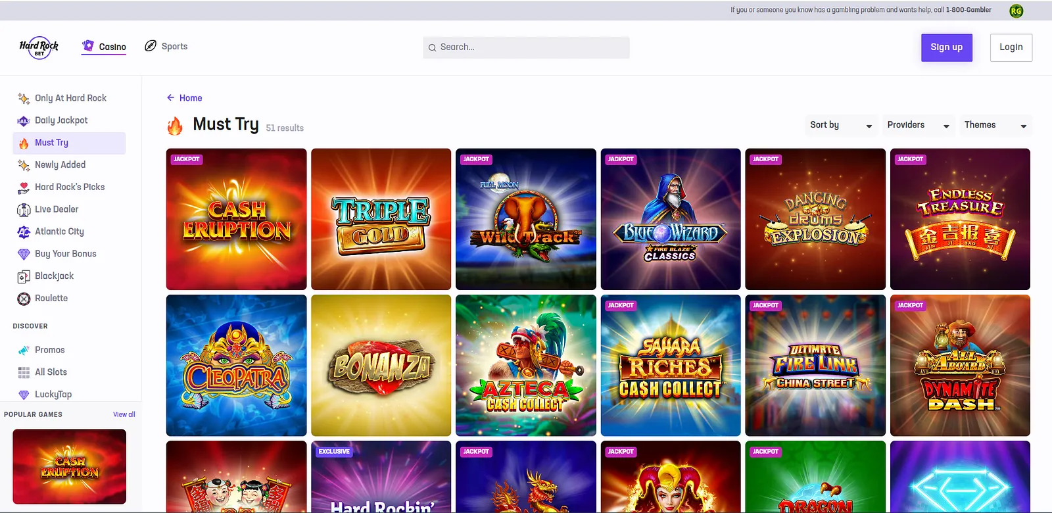Open the Bonanza game tile
1052x513 pixels.
pyautogui.click(x=381, y=366)
